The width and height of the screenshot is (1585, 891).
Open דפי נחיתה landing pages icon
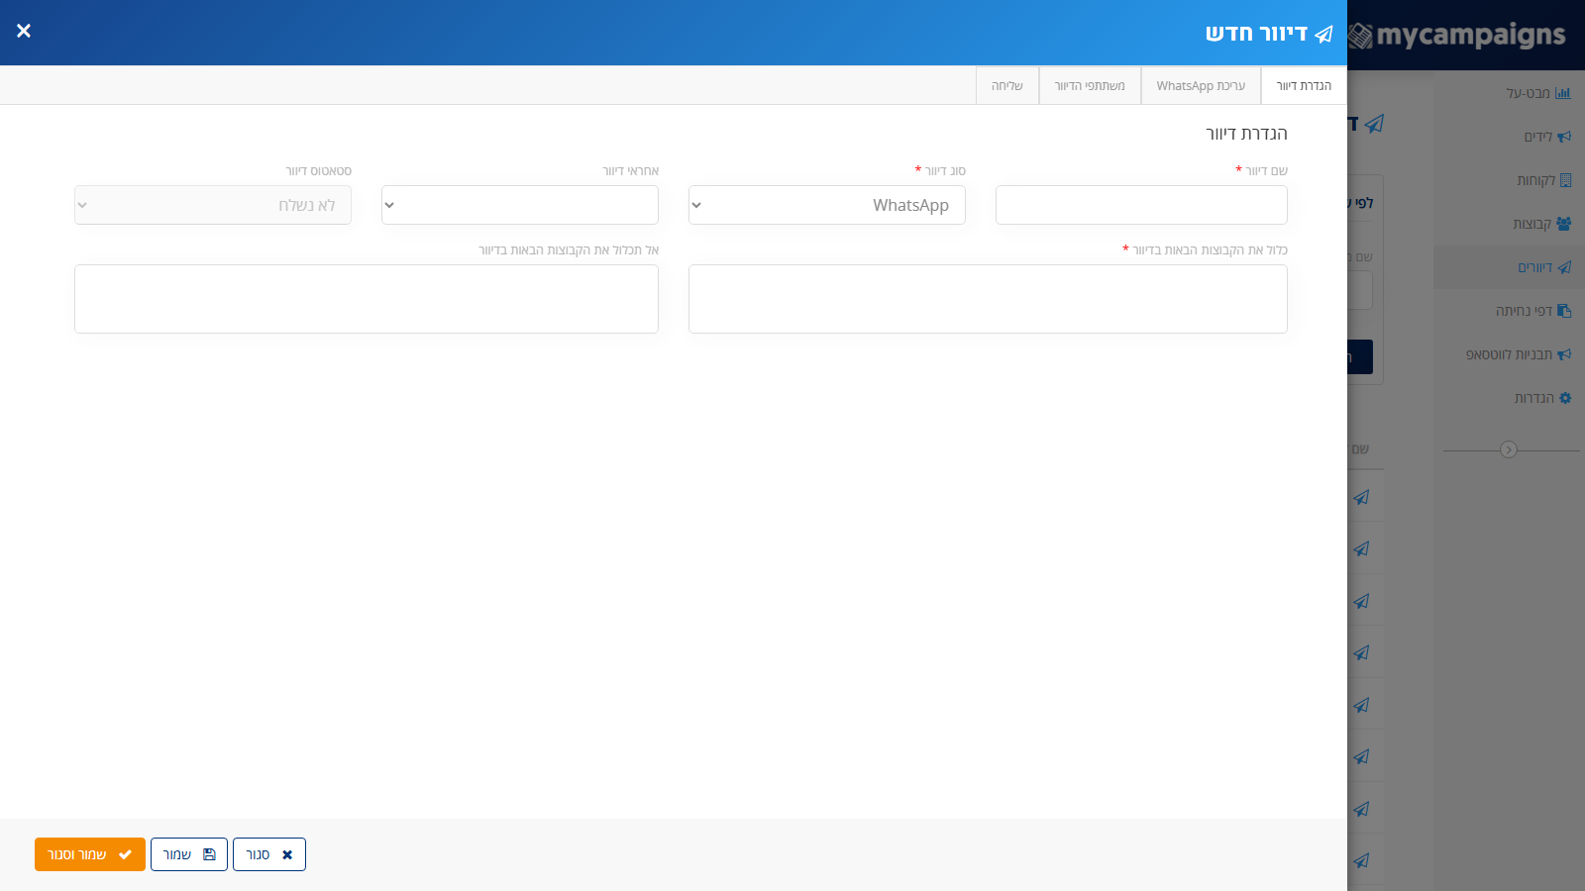click(1564, 311)
